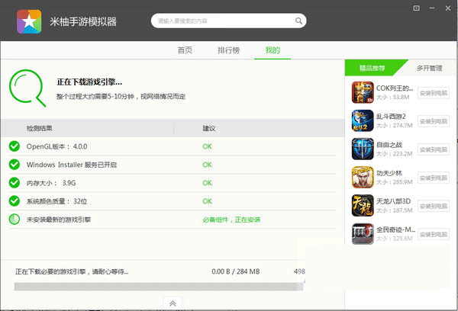Click the 内存大小 green check icon

tap(15, 183)
